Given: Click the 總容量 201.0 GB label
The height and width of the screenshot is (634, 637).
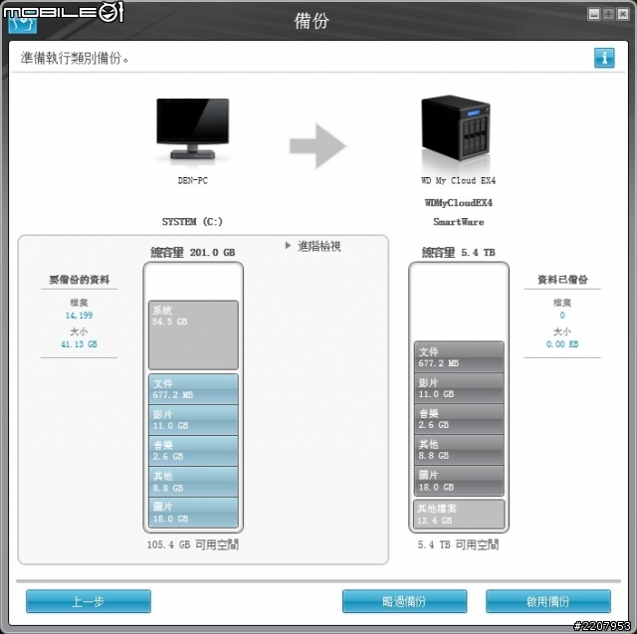Looking at the screenshot, I should pos(193,253).
